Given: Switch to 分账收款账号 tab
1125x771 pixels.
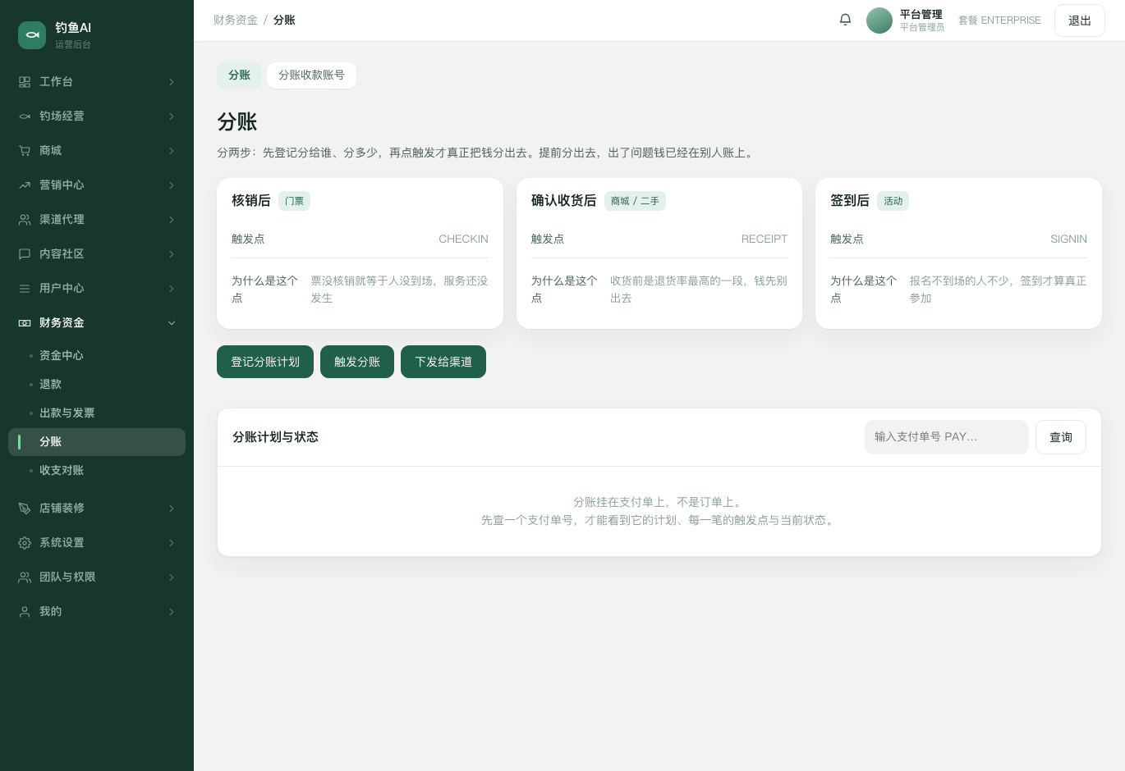Looking at the screenshot, I should click(x=311, y=75).
